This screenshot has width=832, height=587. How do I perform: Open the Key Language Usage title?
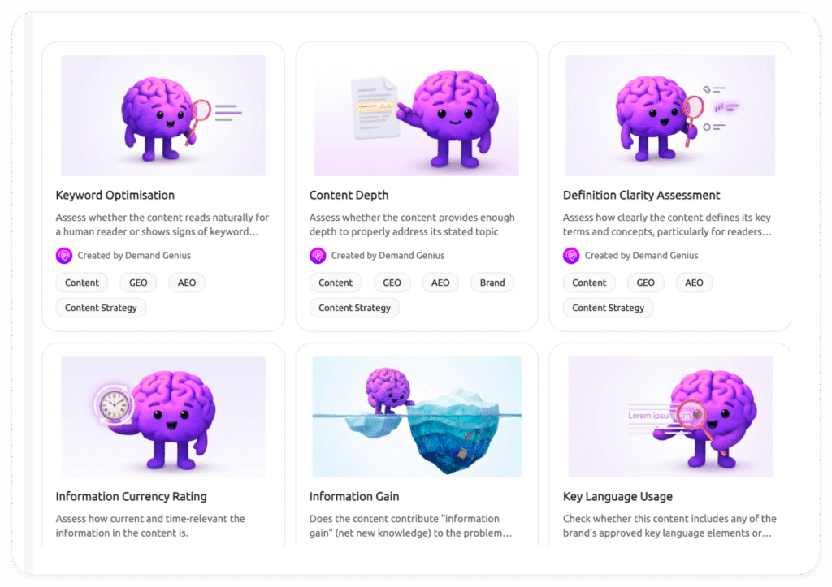tap(617, 496)
